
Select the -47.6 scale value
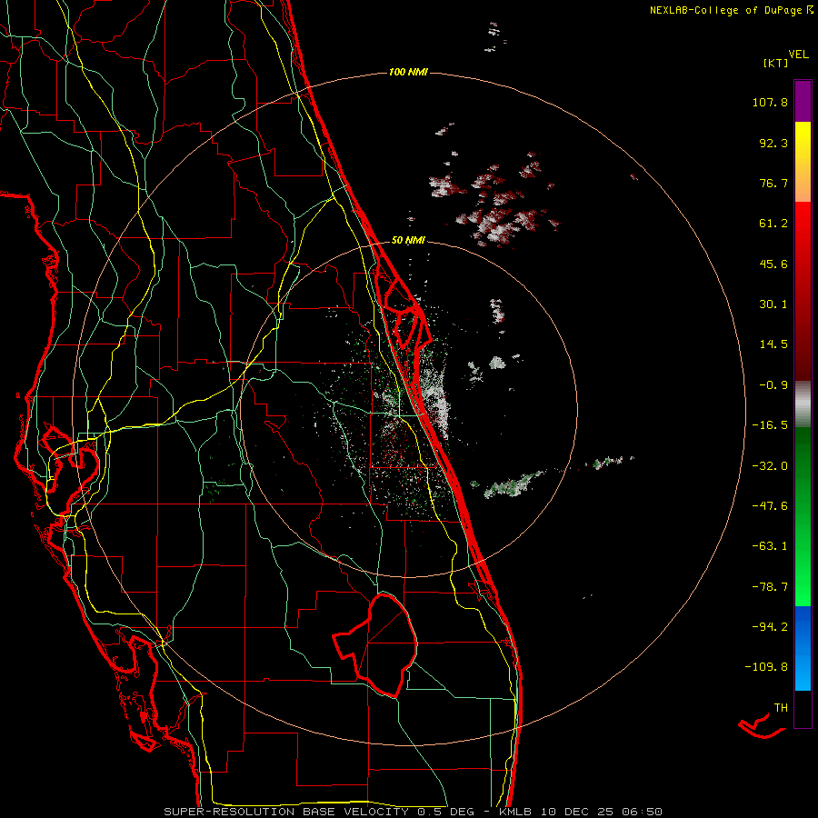[770, 506]
